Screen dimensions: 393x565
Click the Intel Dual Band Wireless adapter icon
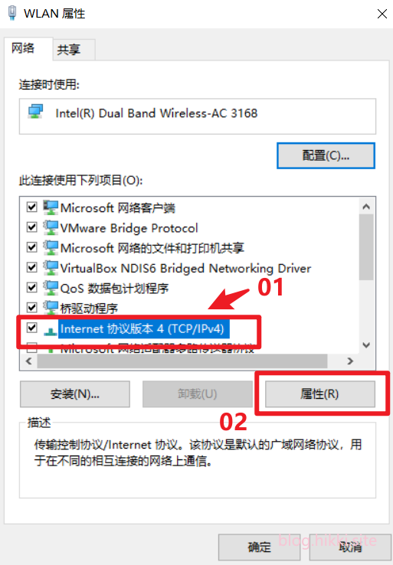click(36, 112)
